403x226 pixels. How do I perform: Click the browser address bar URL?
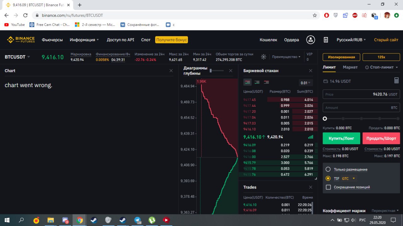coord(72,15)
